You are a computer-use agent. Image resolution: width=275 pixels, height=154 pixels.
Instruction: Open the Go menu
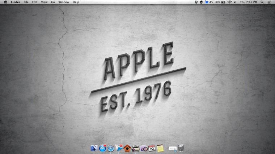tap(53, 2)
